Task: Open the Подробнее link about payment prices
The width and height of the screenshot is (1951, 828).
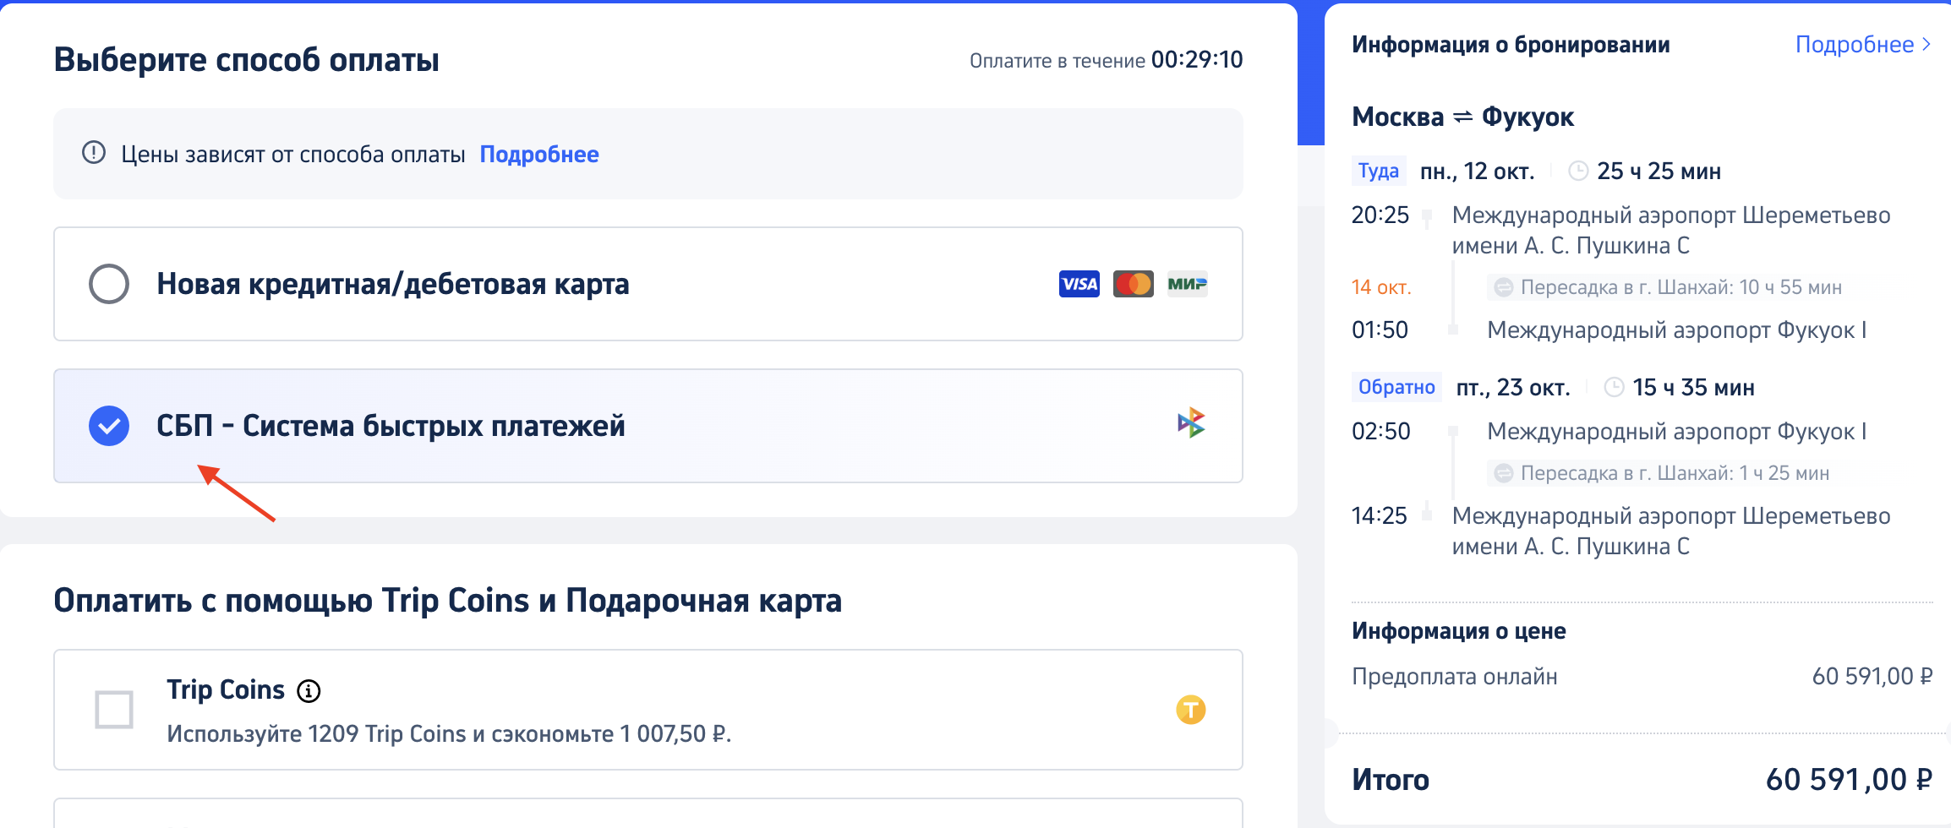Action: click(x=539, y=155)
